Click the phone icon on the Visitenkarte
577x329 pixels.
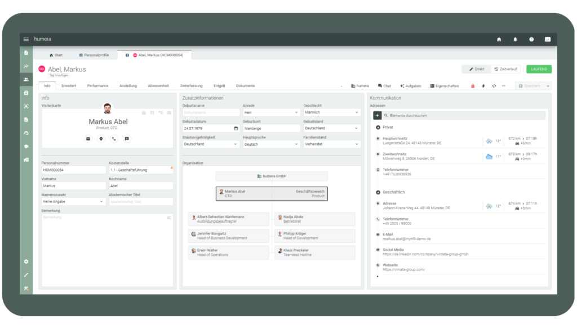click(114, 138)
